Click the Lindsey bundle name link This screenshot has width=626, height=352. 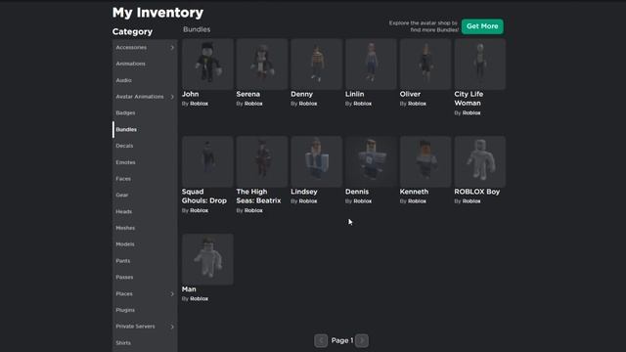pyautogui.click(x=304, y=192)
